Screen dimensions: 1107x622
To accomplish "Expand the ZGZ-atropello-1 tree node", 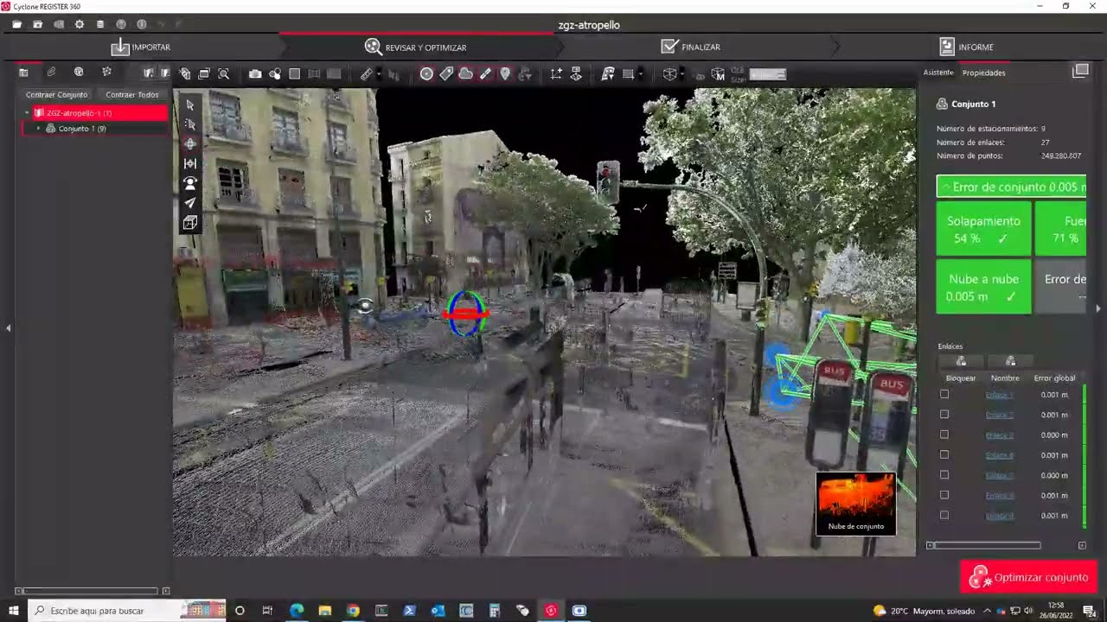I will point(28,113).
